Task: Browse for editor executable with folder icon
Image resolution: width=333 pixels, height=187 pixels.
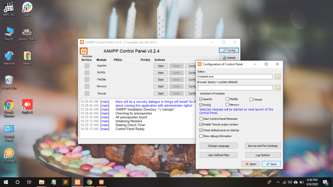Action: (x=277, y=77)
